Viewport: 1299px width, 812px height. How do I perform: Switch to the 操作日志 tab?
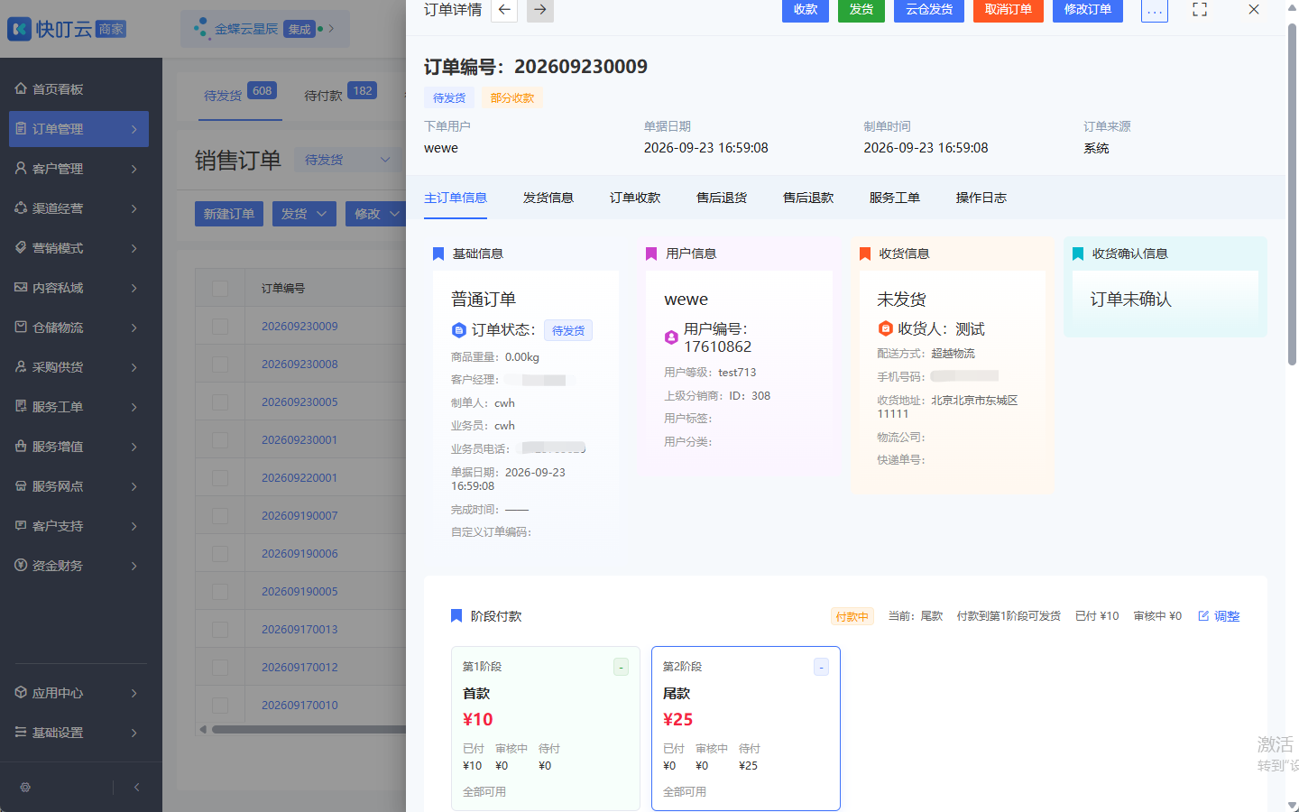pyautogui.click(x=981, y=198)
